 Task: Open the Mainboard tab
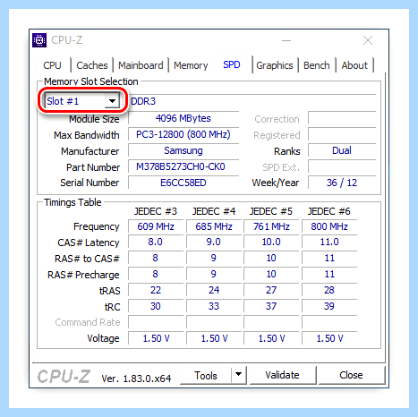tap(141, 65)
